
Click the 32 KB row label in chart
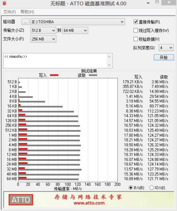pos(12,111)
